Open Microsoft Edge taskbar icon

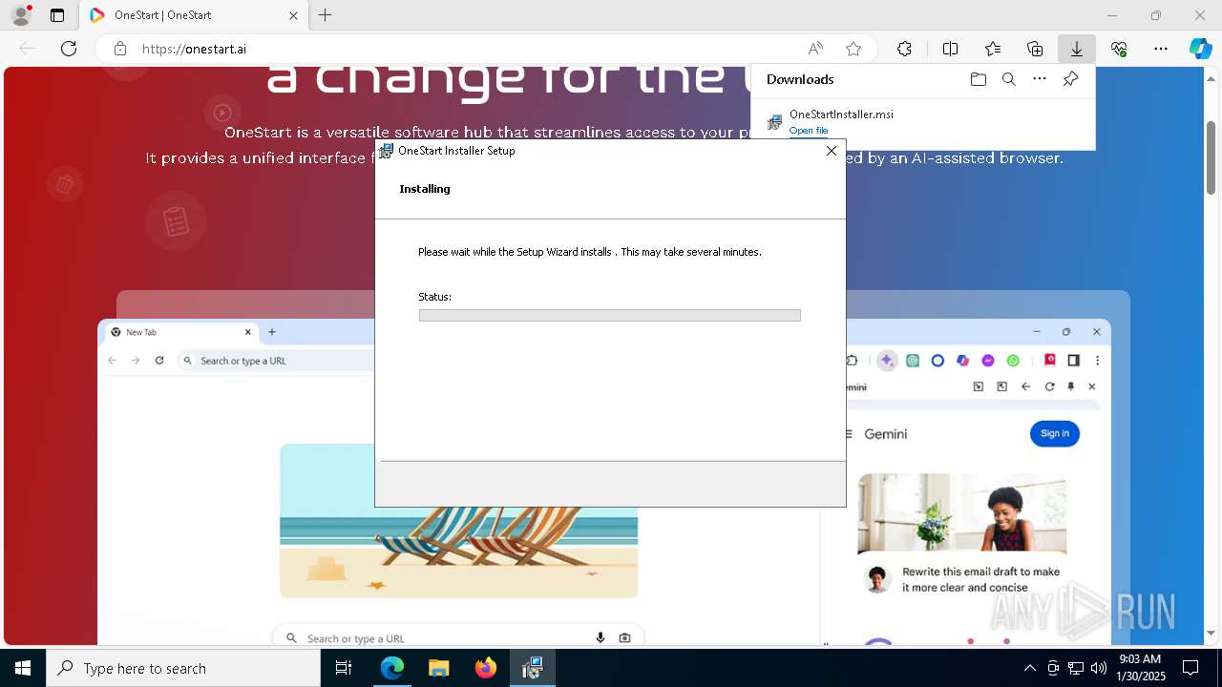pos(392,668)
